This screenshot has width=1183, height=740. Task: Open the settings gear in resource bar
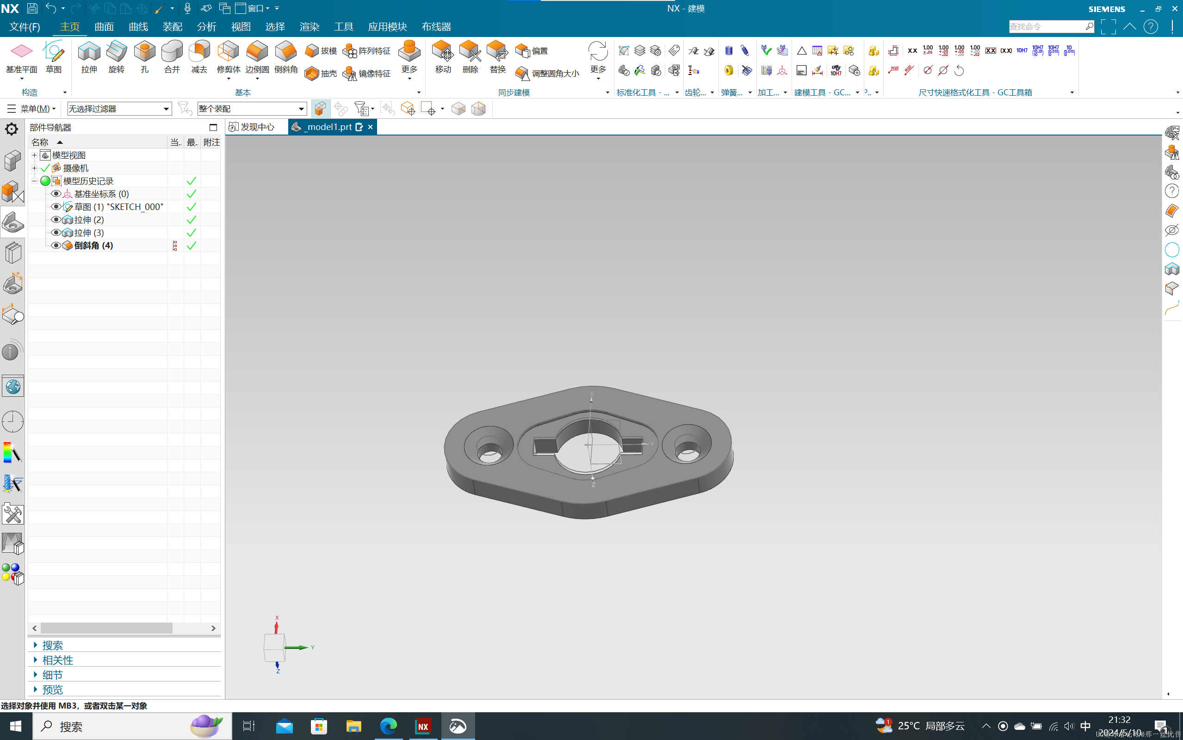point(12,129)
